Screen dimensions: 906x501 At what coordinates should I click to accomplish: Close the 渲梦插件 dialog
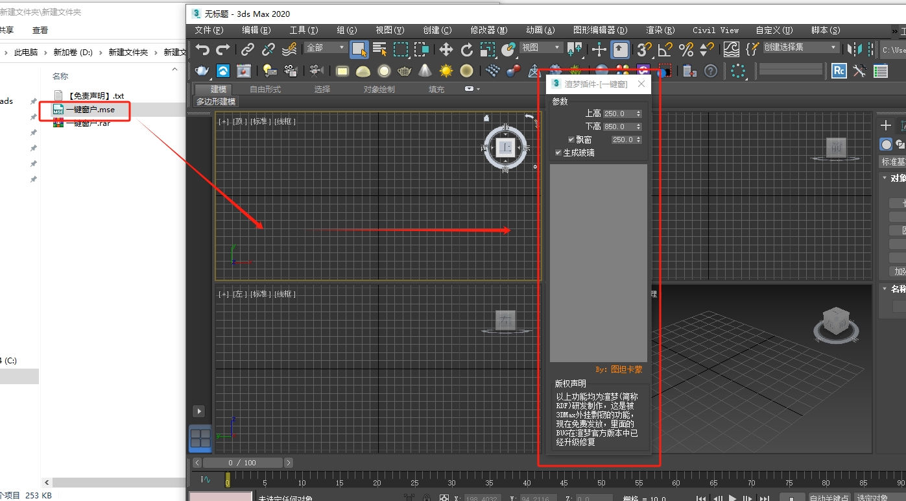pos(641,84)
